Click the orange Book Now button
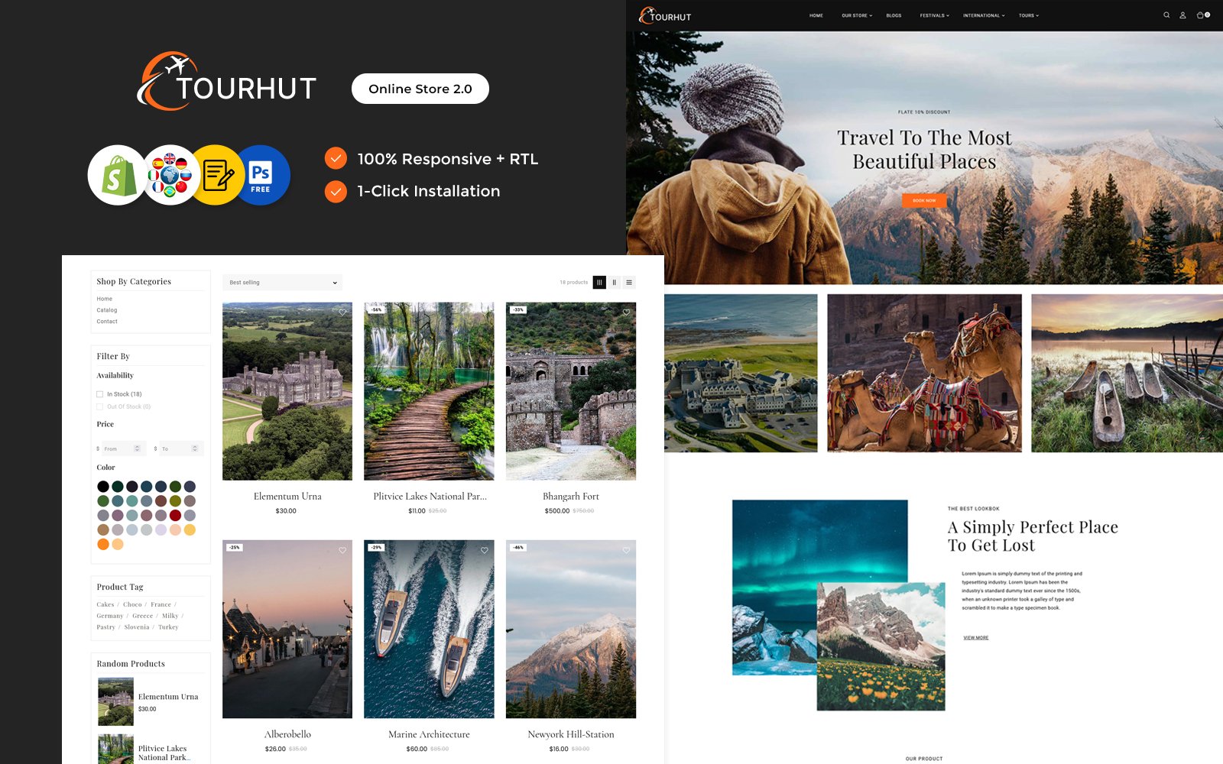Viewport: 1223px width, 764px height. [x=924, y=201]
